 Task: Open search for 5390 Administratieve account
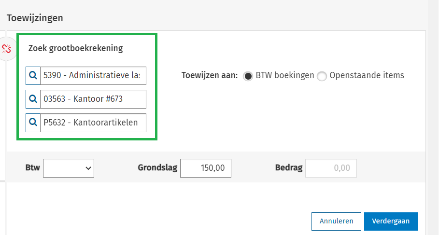point(33,76)
